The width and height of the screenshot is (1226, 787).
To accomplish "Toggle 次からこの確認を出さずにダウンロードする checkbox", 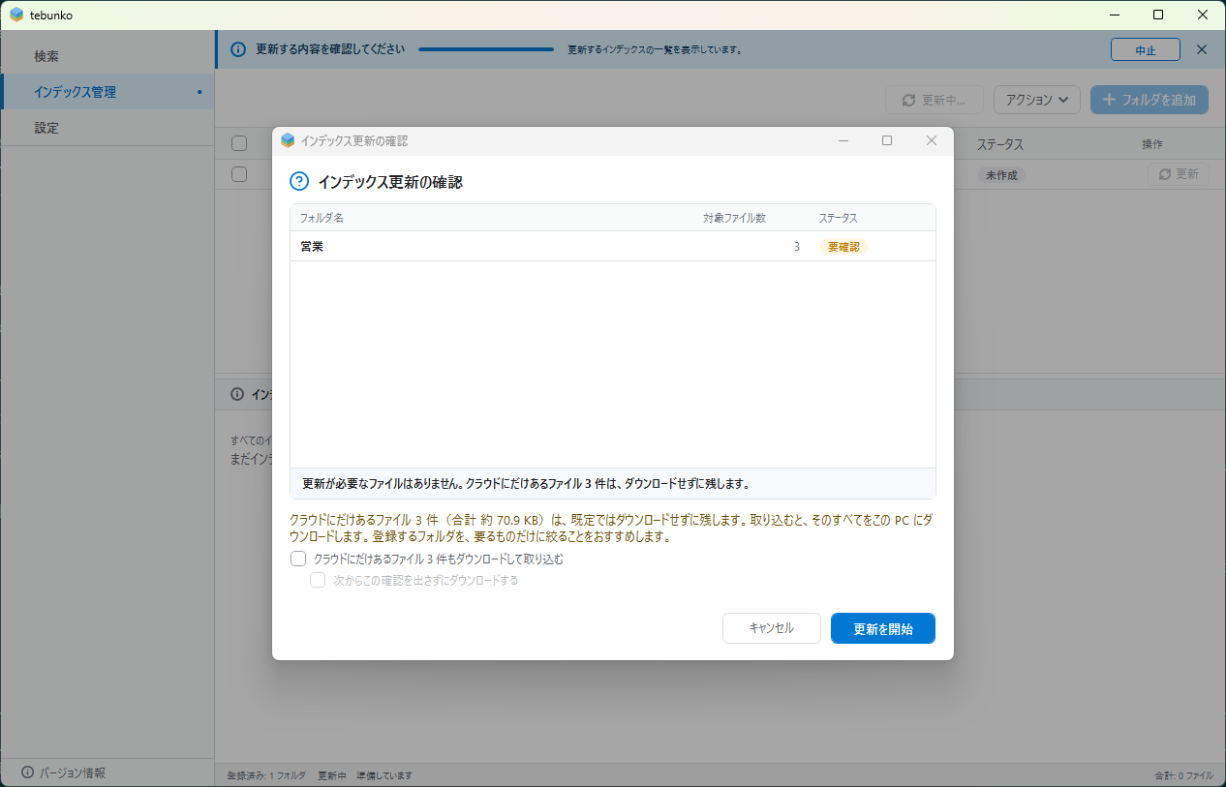I will (318, 580).
